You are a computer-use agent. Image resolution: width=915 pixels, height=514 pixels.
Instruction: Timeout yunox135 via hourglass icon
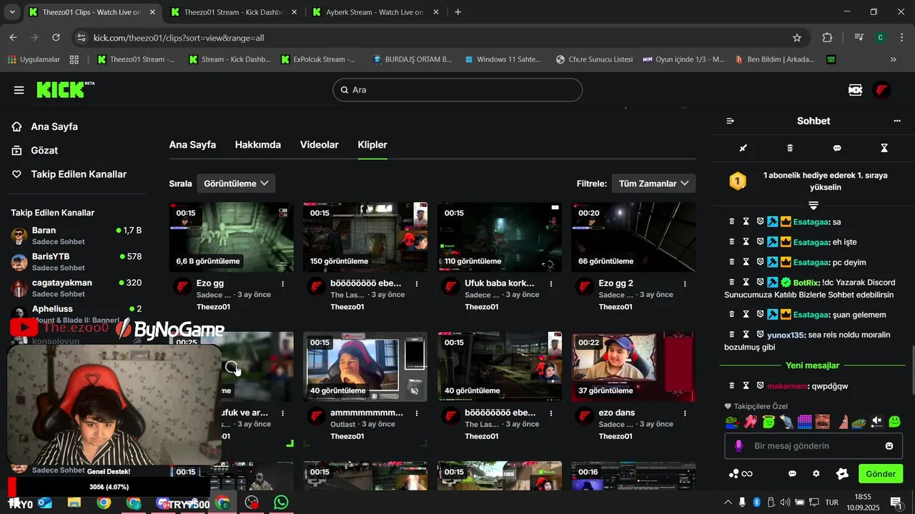tap(746, 335)
